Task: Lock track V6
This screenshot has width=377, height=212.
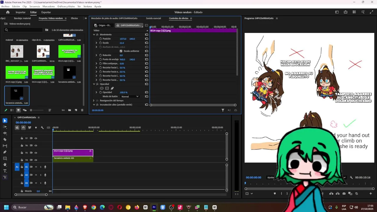Action: pyautogui.click(x=22, y=145)
